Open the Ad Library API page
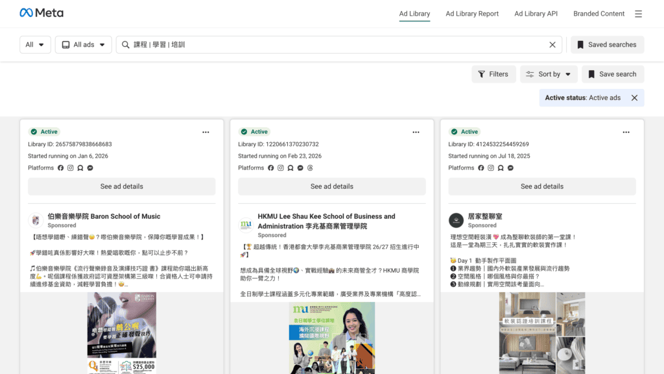This screenshot has height=374, width=664. point(536,13)
